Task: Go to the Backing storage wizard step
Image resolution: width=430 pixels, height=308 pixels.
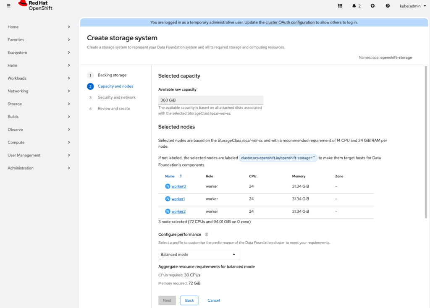Action: [112, 75]
